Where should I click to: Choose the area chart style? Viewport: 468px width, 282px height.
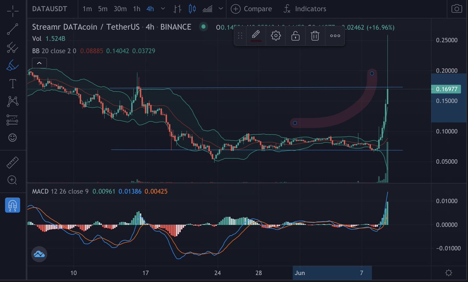207,9
